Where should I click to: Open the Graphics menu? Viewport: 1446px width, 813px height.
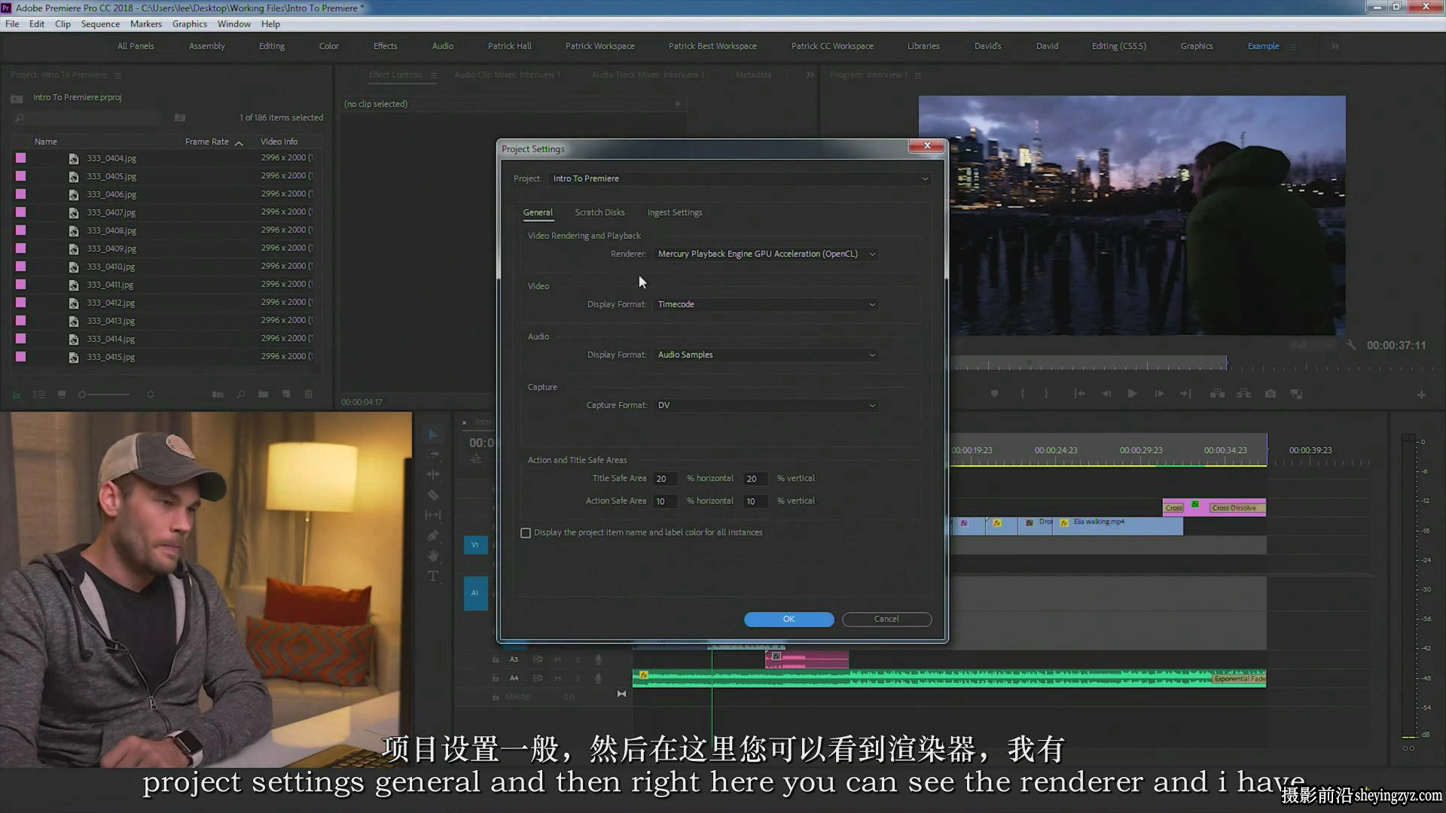coord(189,24)
